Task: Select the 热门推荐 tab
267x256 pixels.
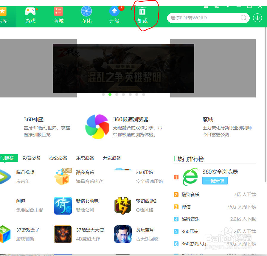Action: pos(9,158)
